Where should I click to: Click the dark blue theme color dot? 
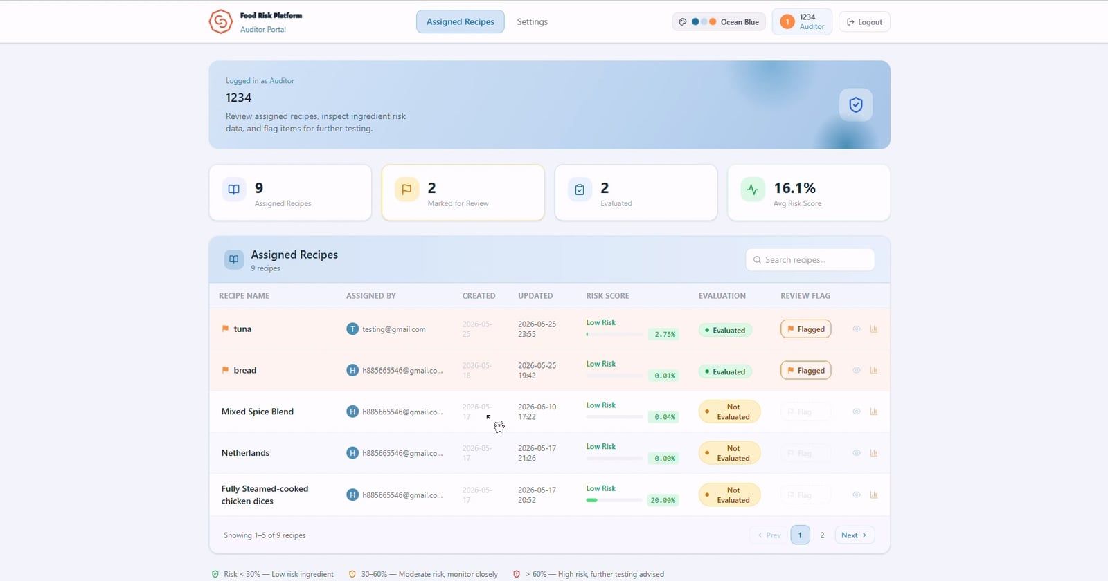[x=695, y=21]
